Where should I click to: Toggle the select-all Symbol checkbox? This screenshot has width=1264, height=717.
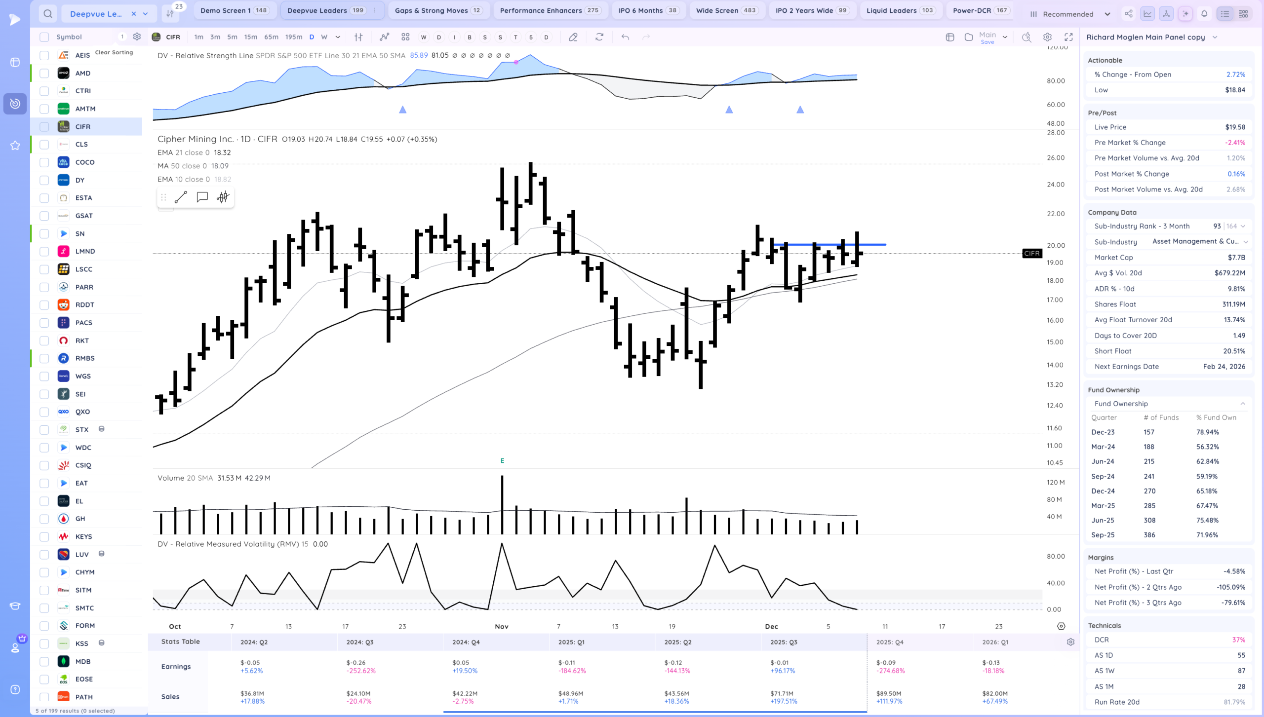point(44,37)
